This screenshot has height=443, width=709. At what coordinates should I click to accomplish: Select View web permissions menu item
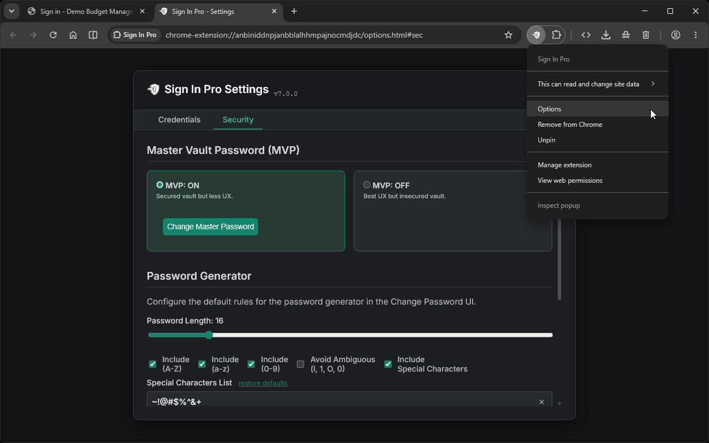pos(598,181)
